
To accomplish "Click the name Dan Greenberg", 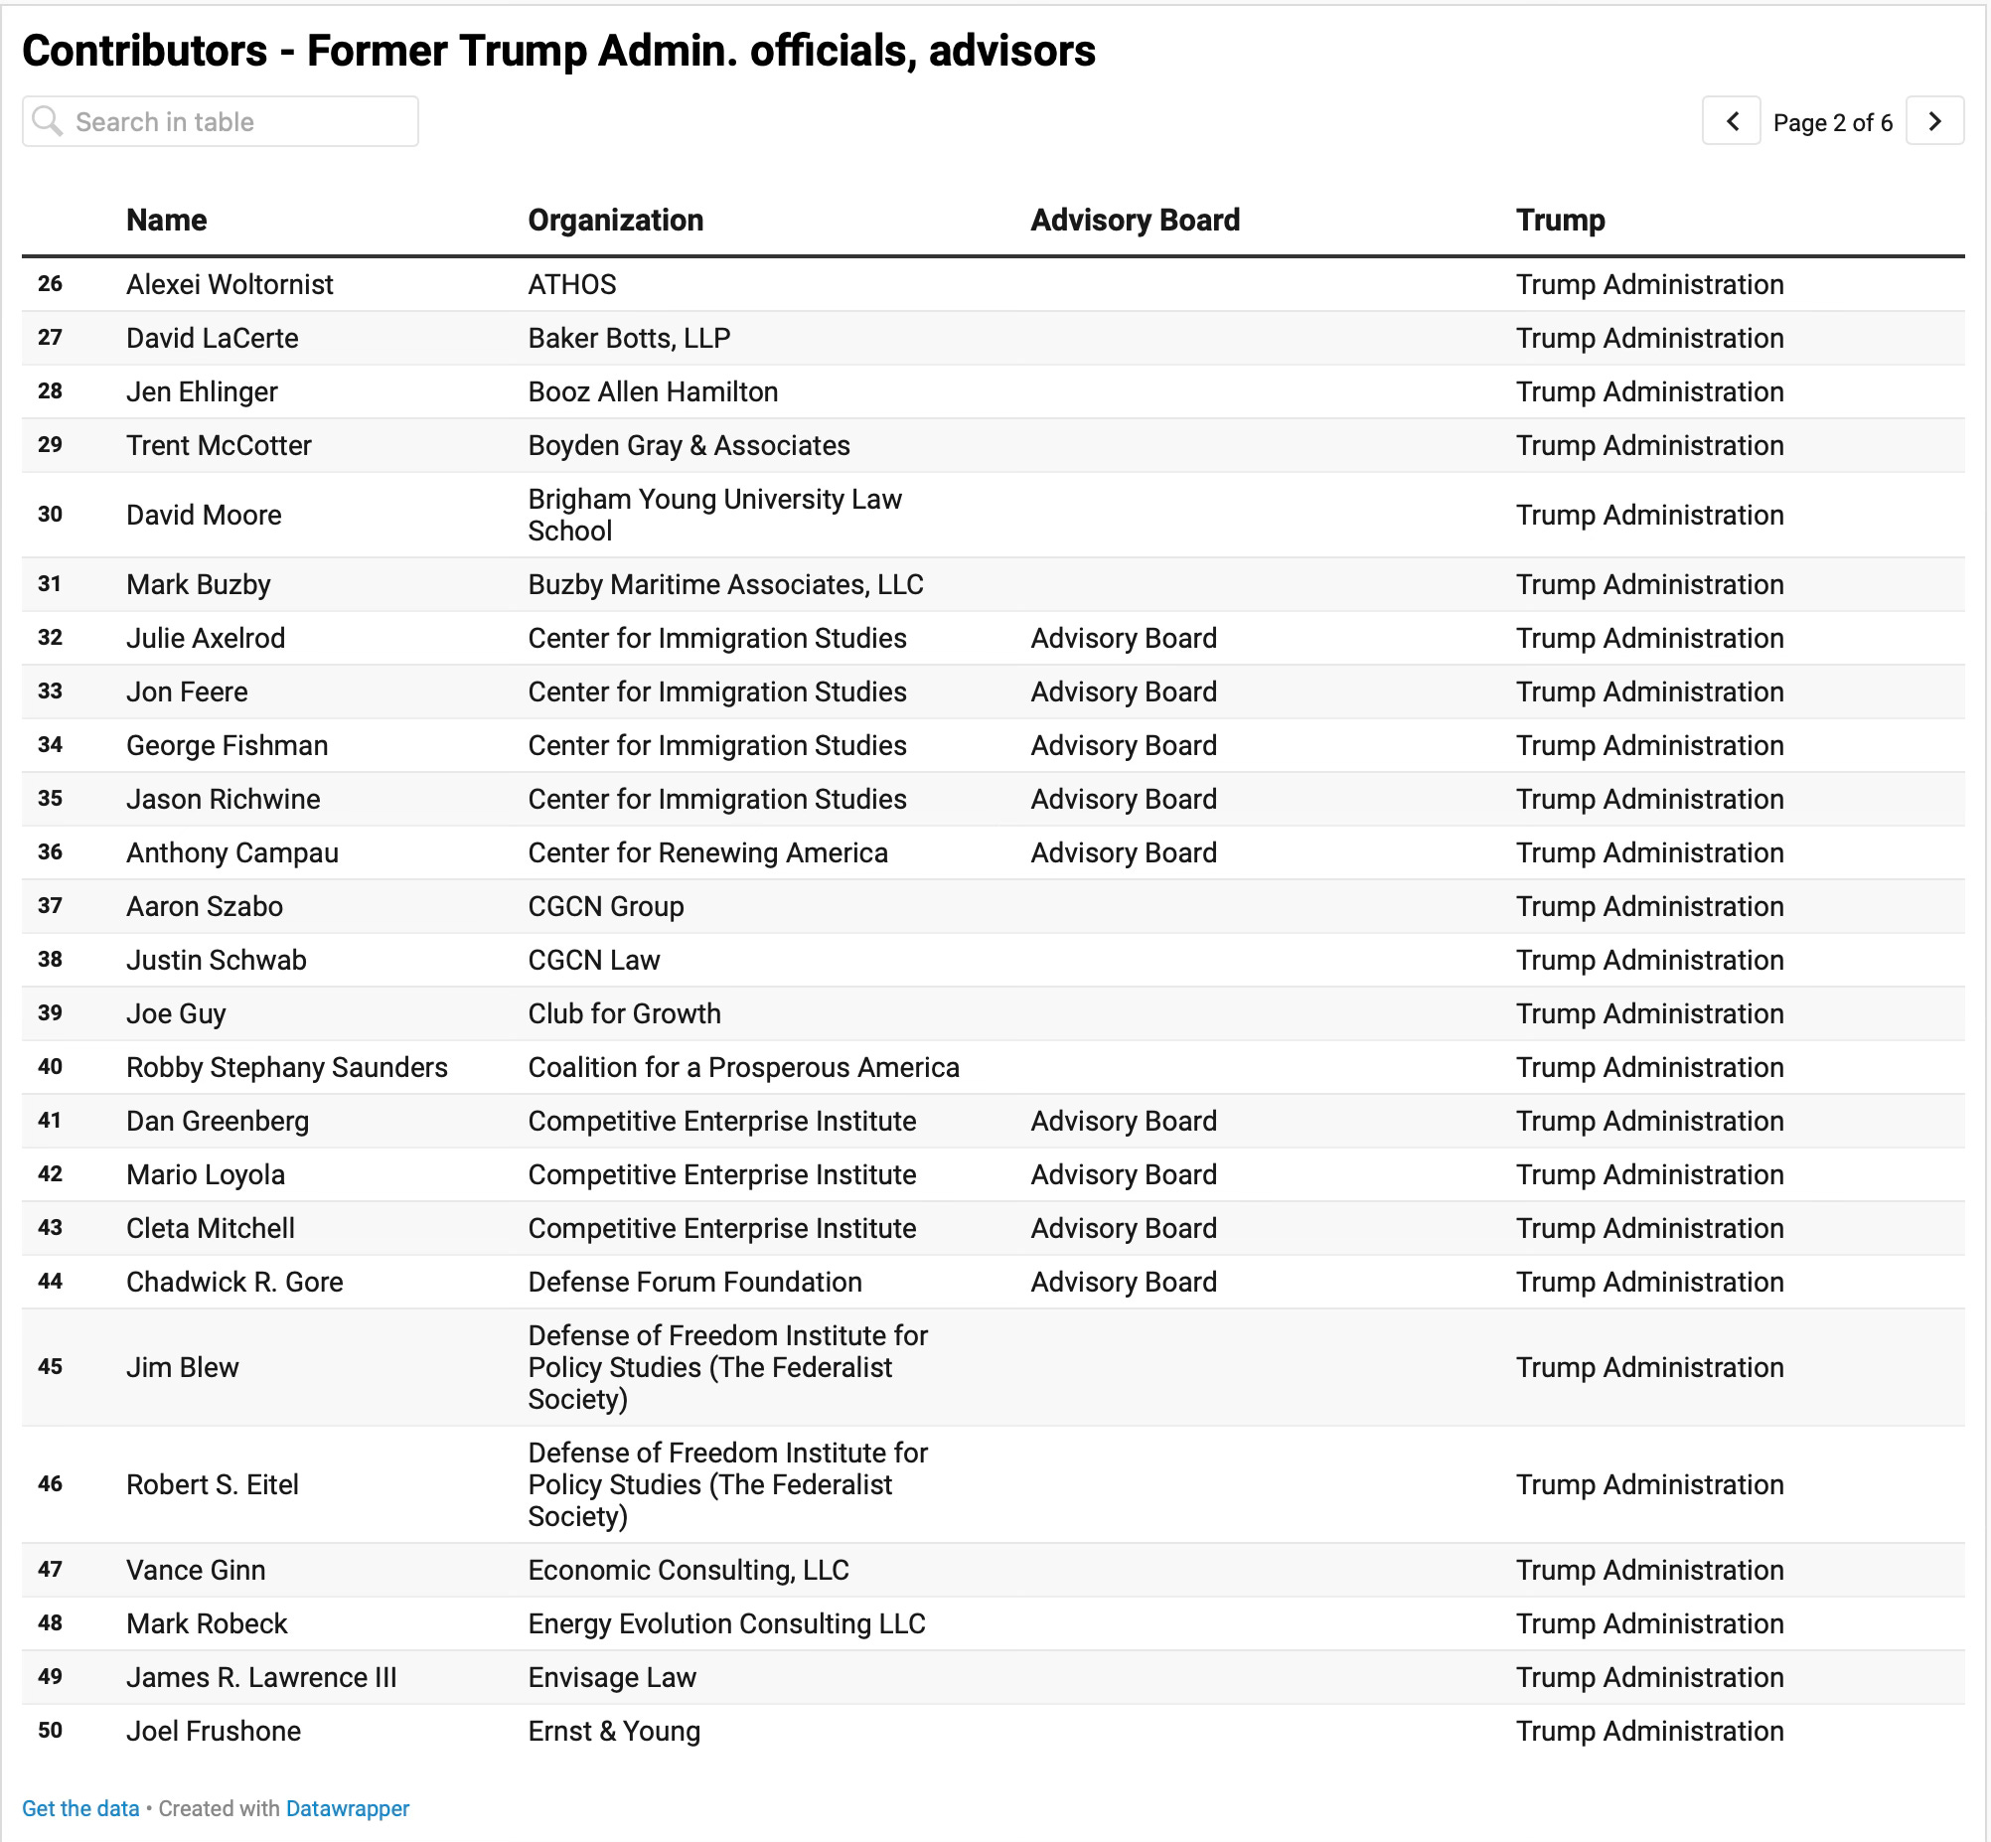I will (x=219, y=1122).
